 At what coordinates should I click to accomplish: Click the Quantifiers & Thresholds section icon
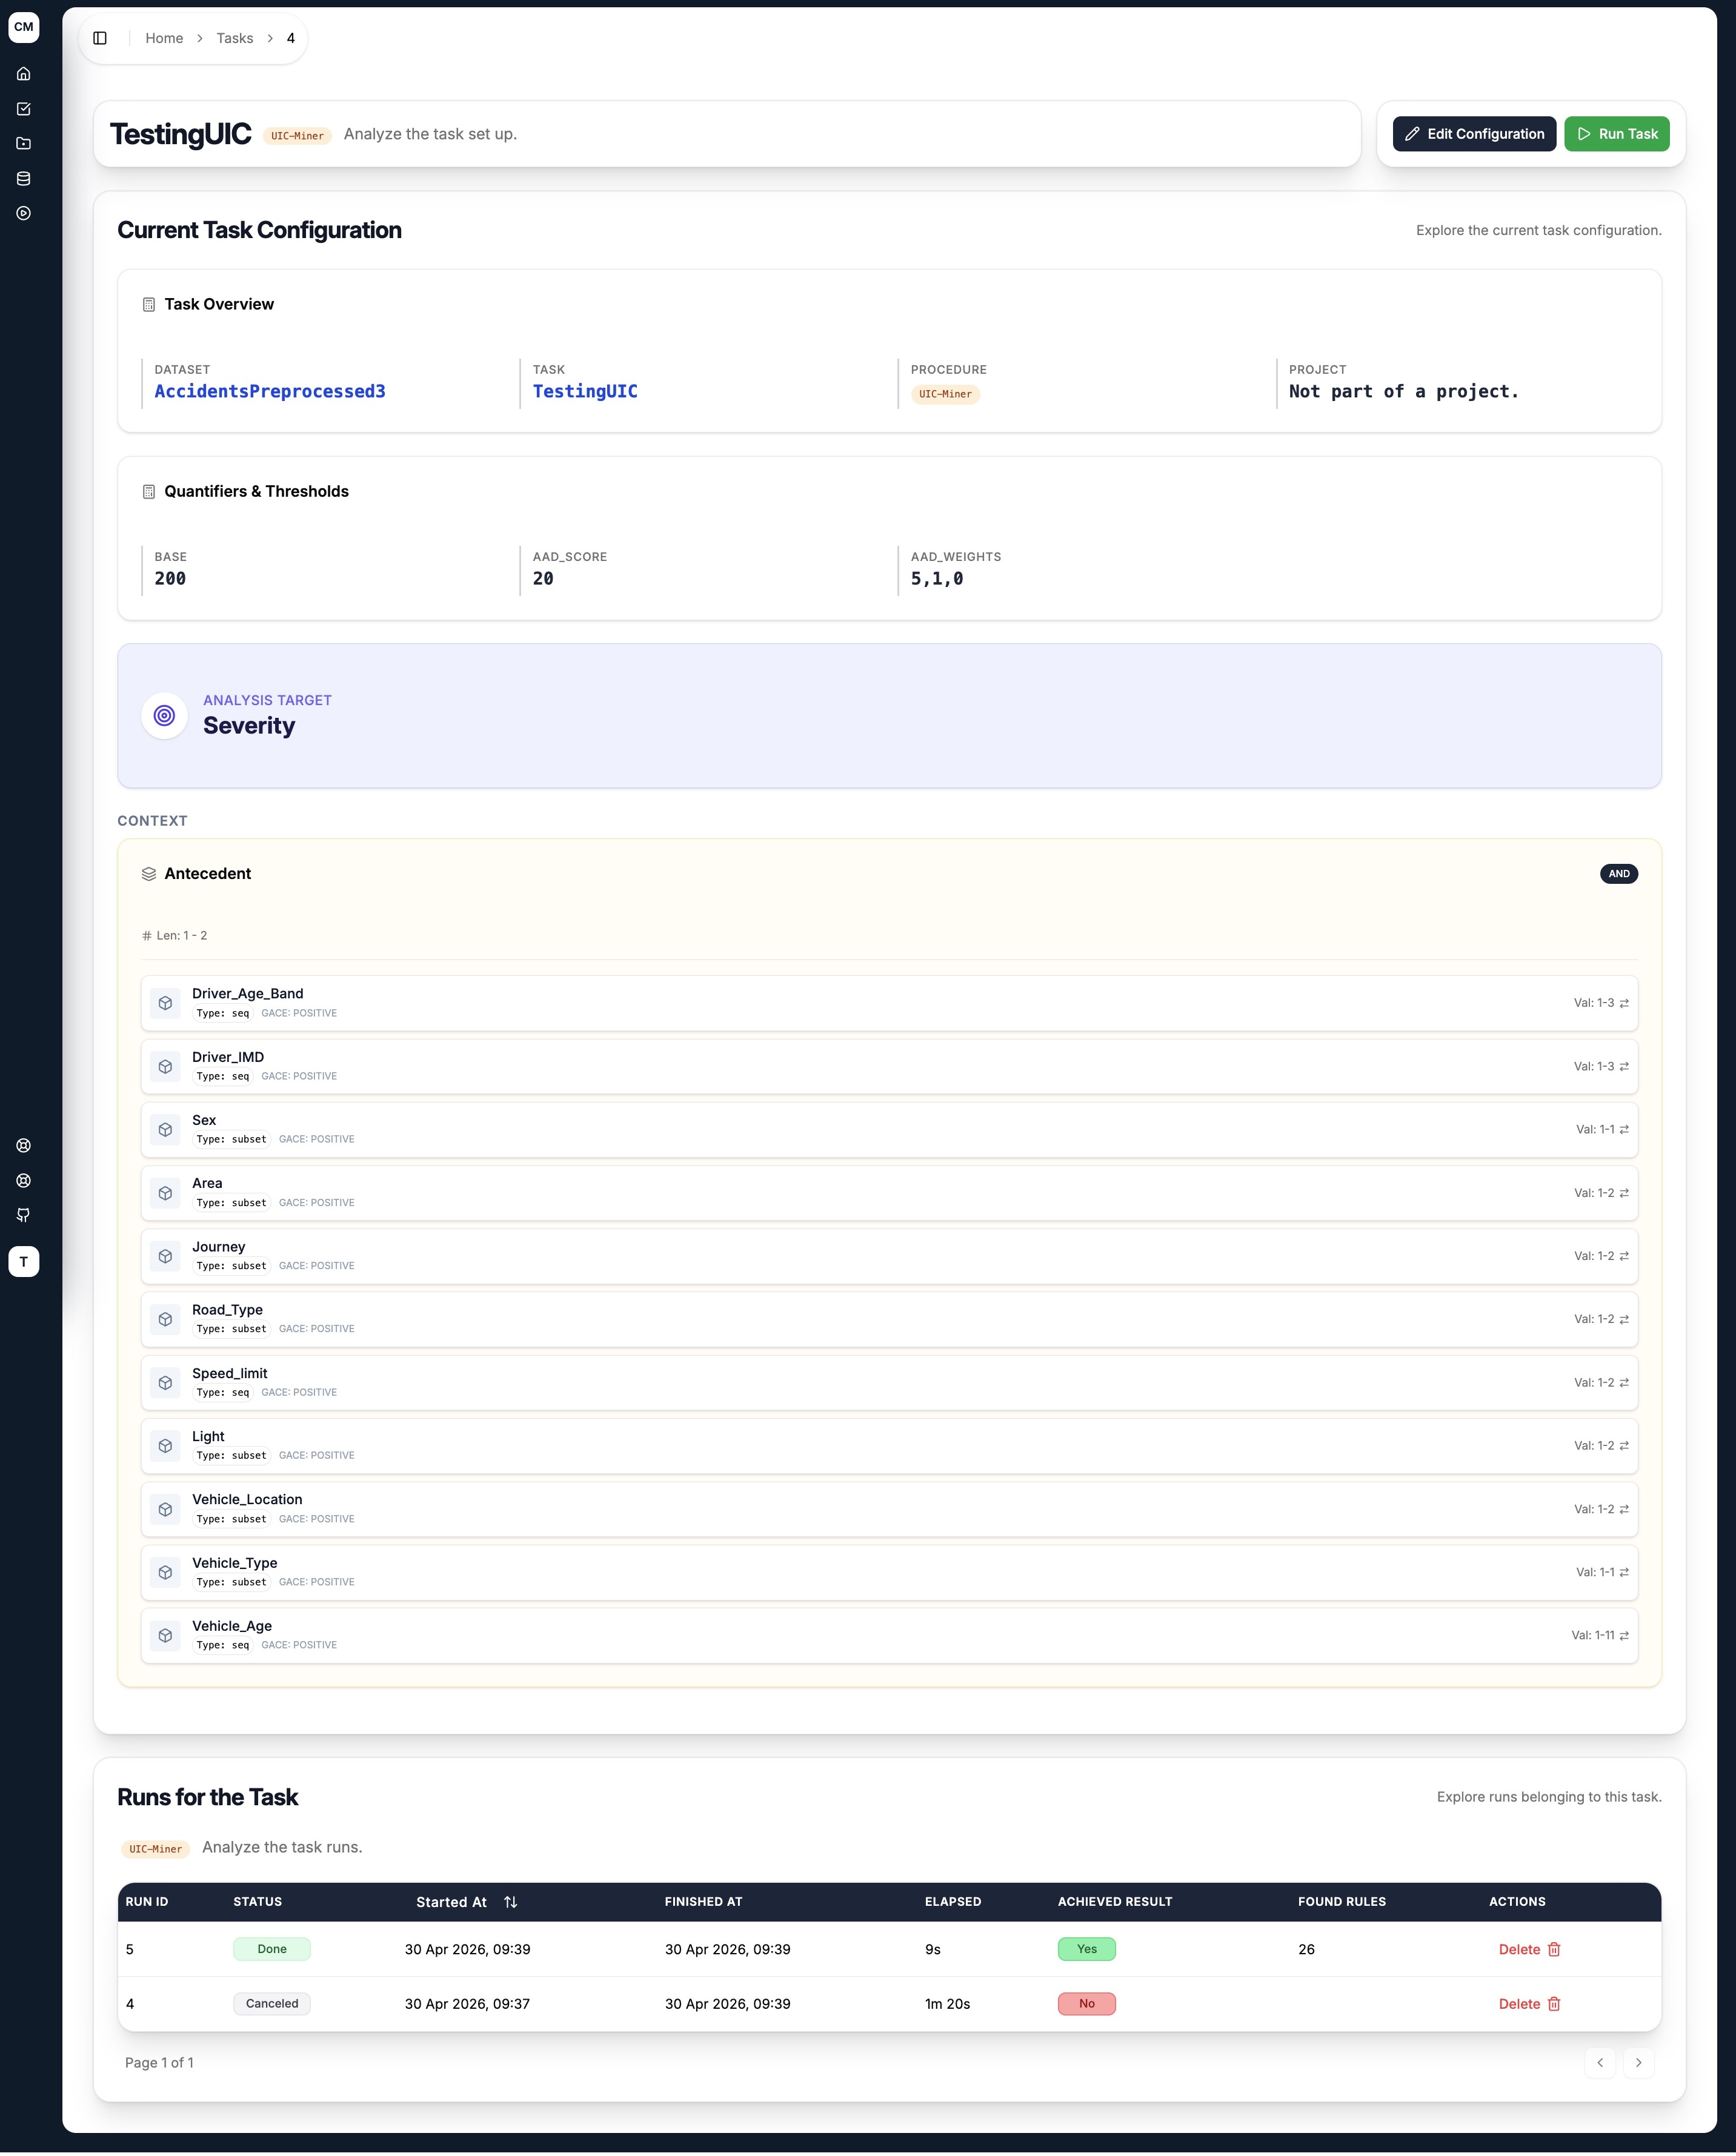149,492
